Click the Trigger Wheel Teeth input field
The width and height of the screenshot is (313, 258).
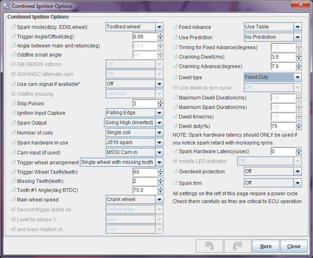[145, 172]
